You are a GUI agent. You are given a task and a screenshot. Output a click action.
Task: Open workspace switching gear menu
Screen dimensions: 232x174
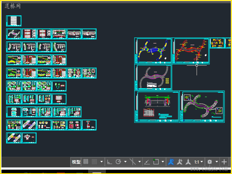point(209,162)
